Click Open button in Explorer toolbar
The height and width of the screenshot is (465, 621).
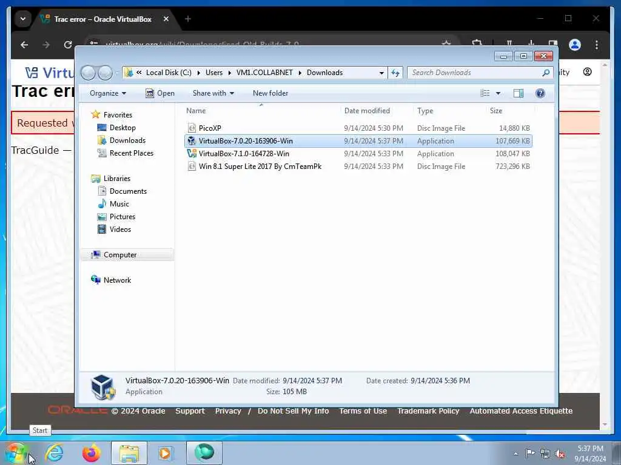(160, 93)
